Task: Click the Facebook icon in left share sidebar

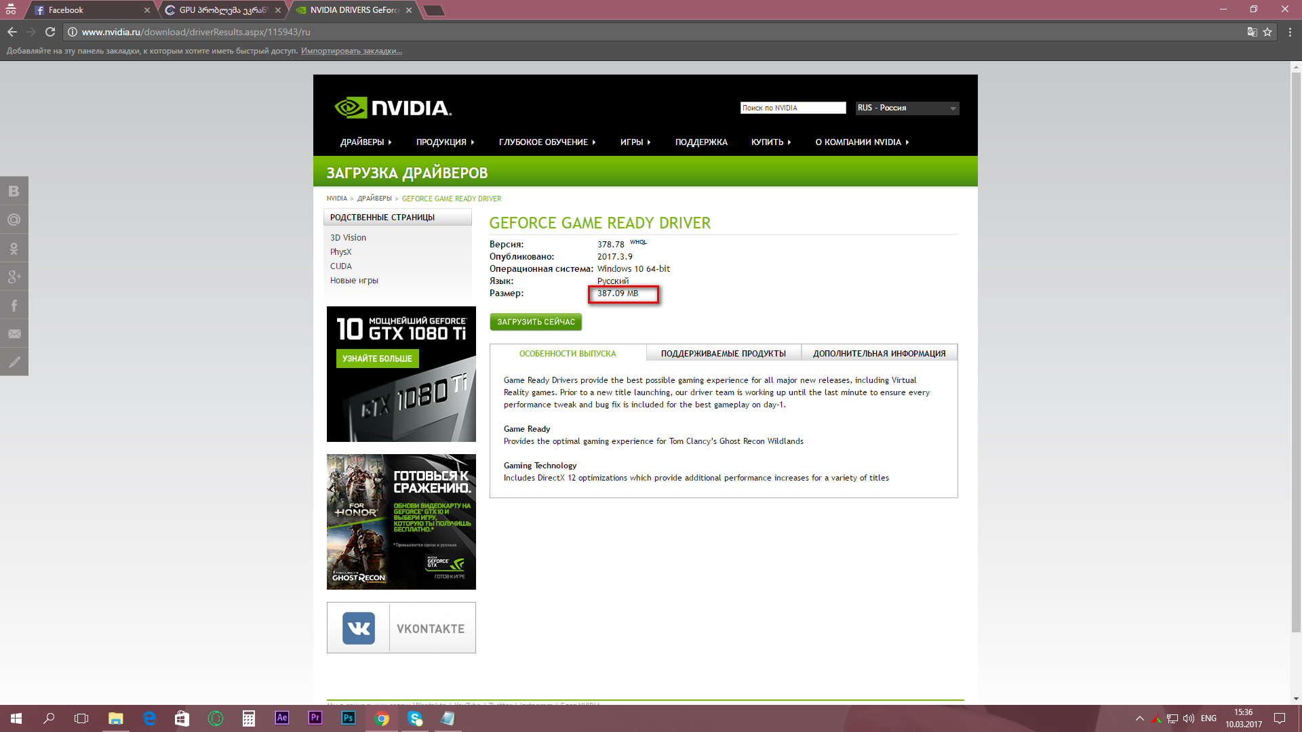Action: pos(14,305)
